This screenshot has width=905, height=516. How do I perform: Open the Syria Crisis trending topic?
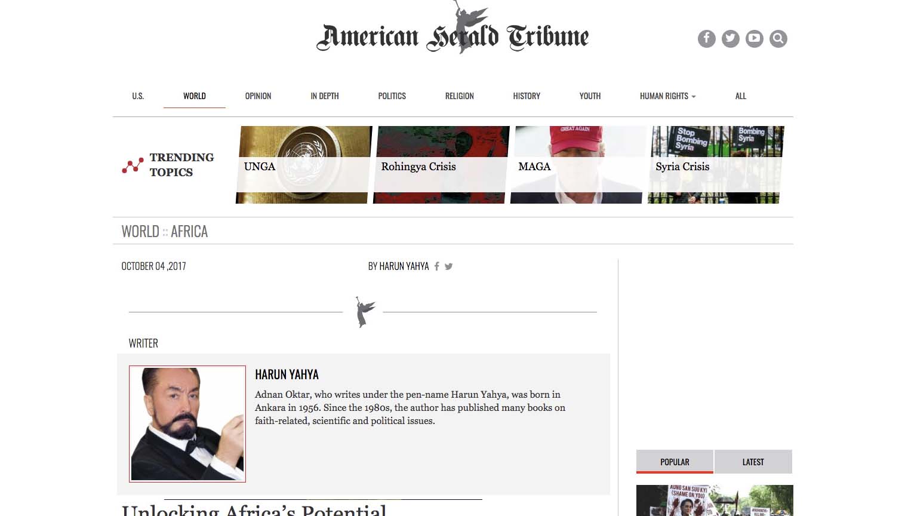point(715,165)
